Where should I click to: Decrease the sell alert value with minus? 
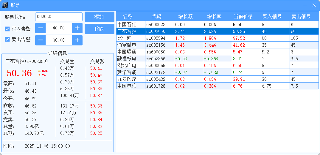coord(41,40)
